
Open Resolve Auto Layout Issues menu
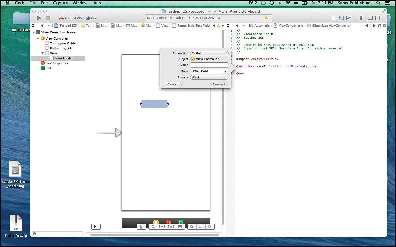tap(171, 227)
